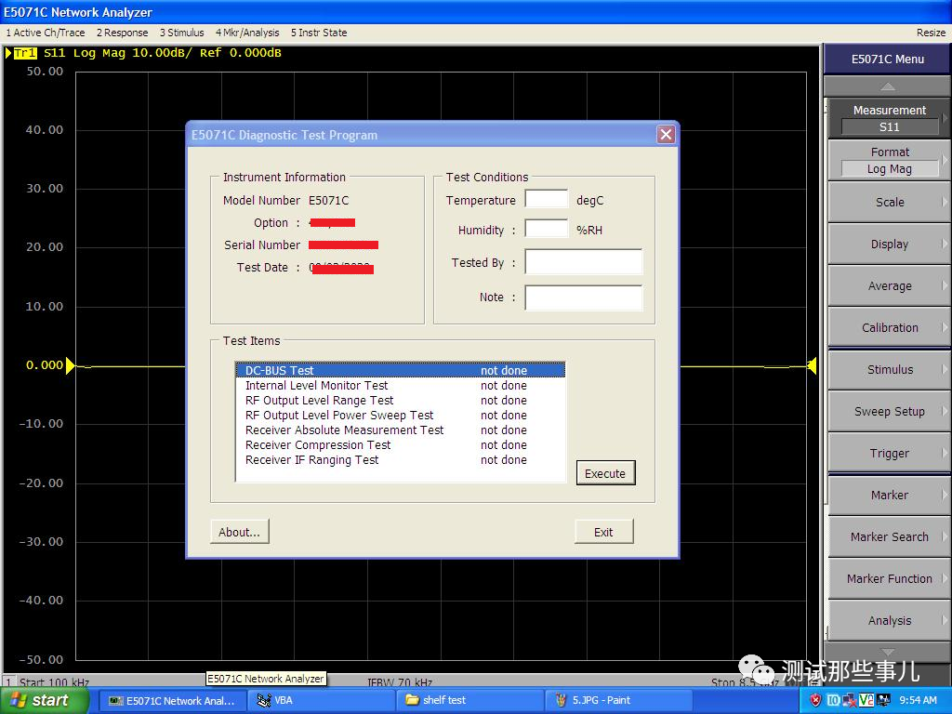This screenshot has height=714, width=952.
Task: Open the 1 Active Ch/Trace menu
Action: (46, 33)
